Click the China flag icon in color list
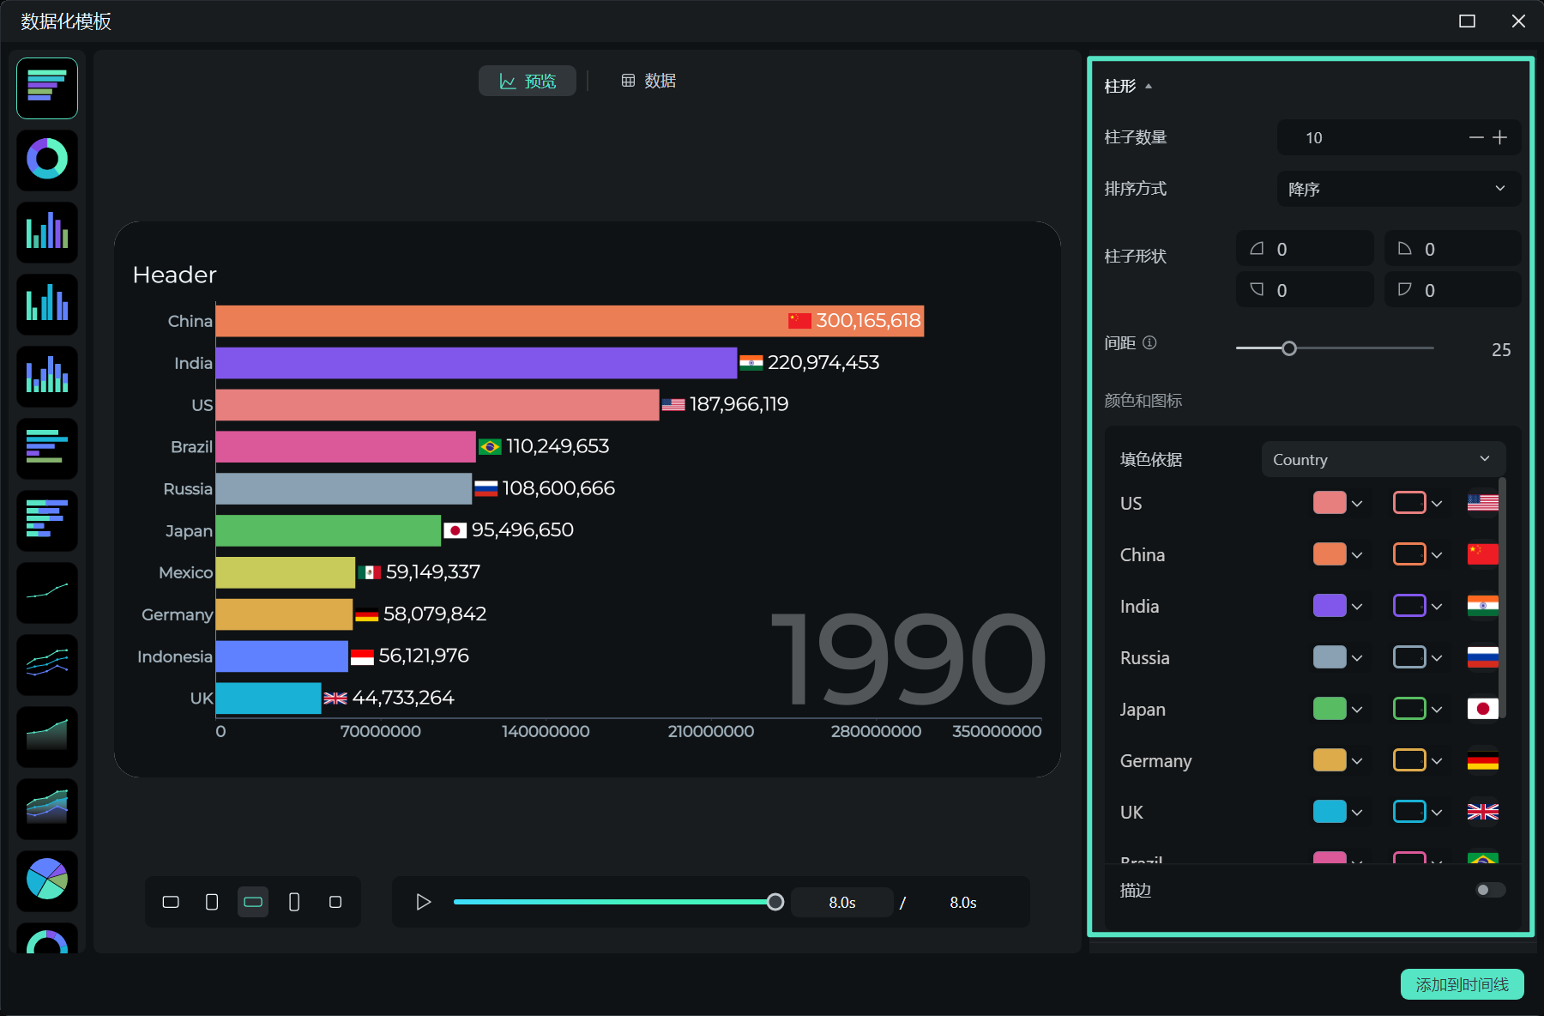Image resolution: width=1544 pixels, height=1016 pixels. [1482, 554]
